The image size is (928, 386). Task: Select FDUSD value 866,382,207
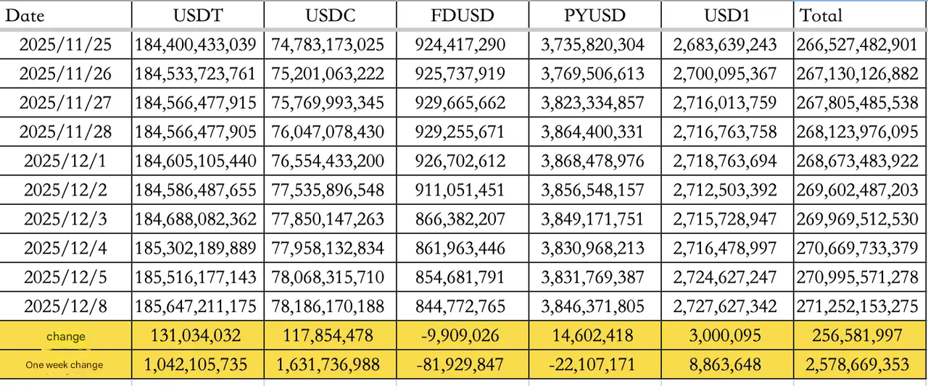460,219
